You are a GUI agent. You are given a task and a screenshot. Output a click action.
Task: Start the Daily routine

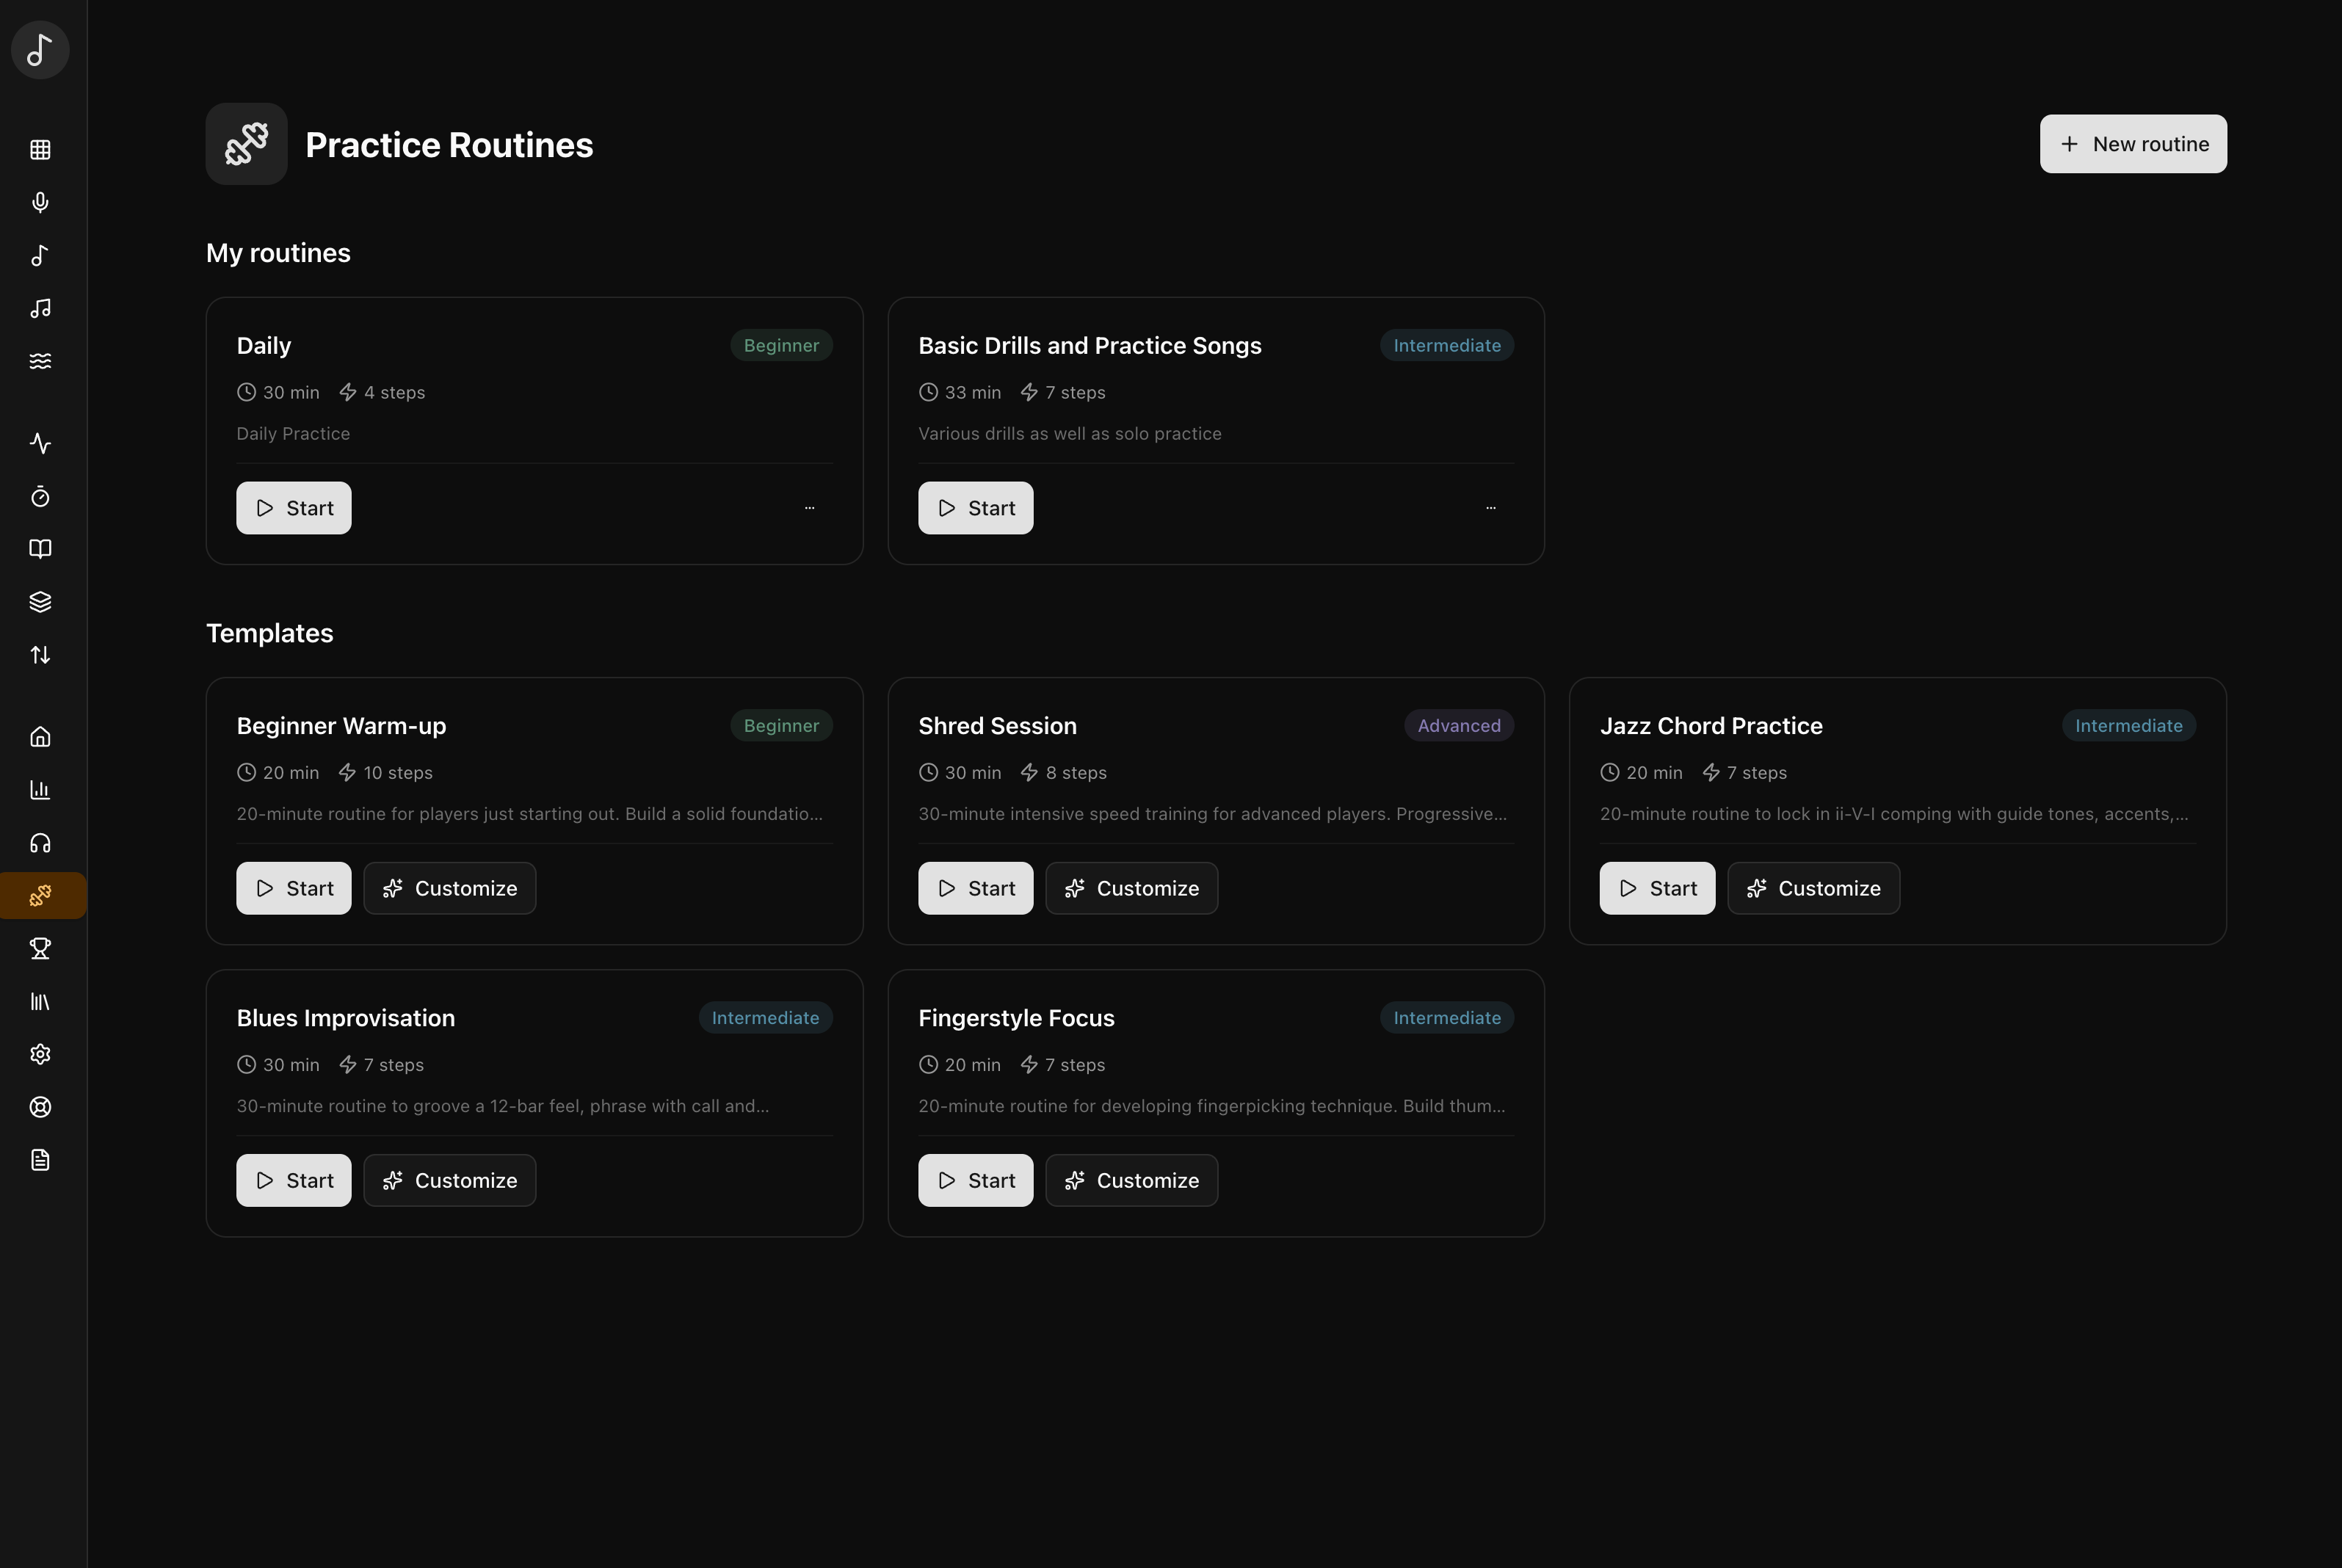[x=293, y=508]
